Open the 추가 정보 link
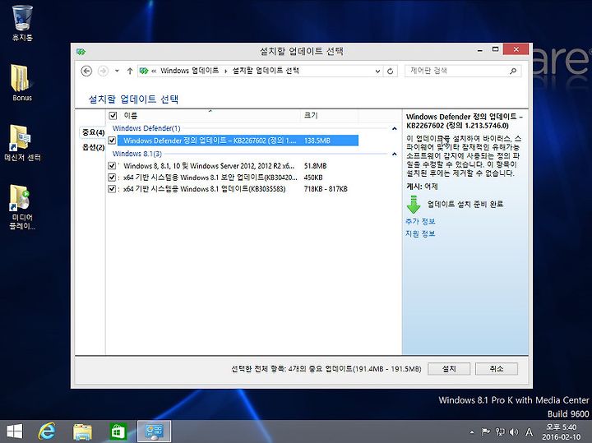 pyautogui.click(x=420, y=222)
